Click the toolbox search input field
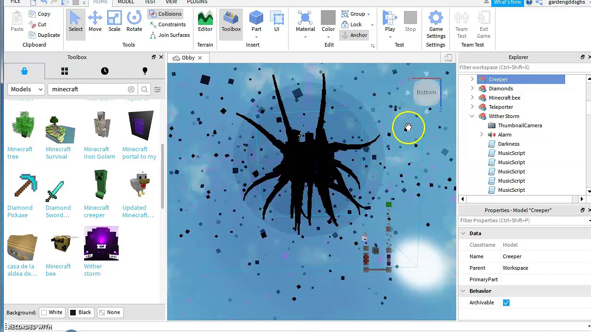The width and height of the screenshot is (591, 332). click(x=88, y=89)
